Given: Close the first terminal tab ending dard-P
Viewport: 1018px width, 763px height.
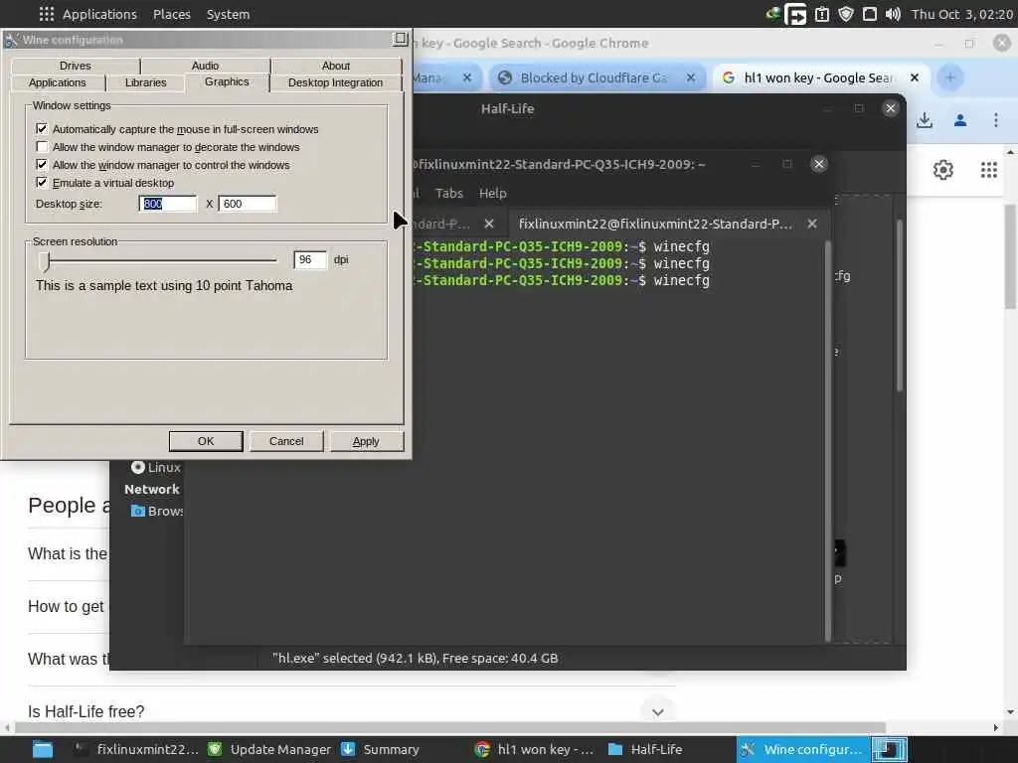Looking at the screenshot, I should point(489,224).
